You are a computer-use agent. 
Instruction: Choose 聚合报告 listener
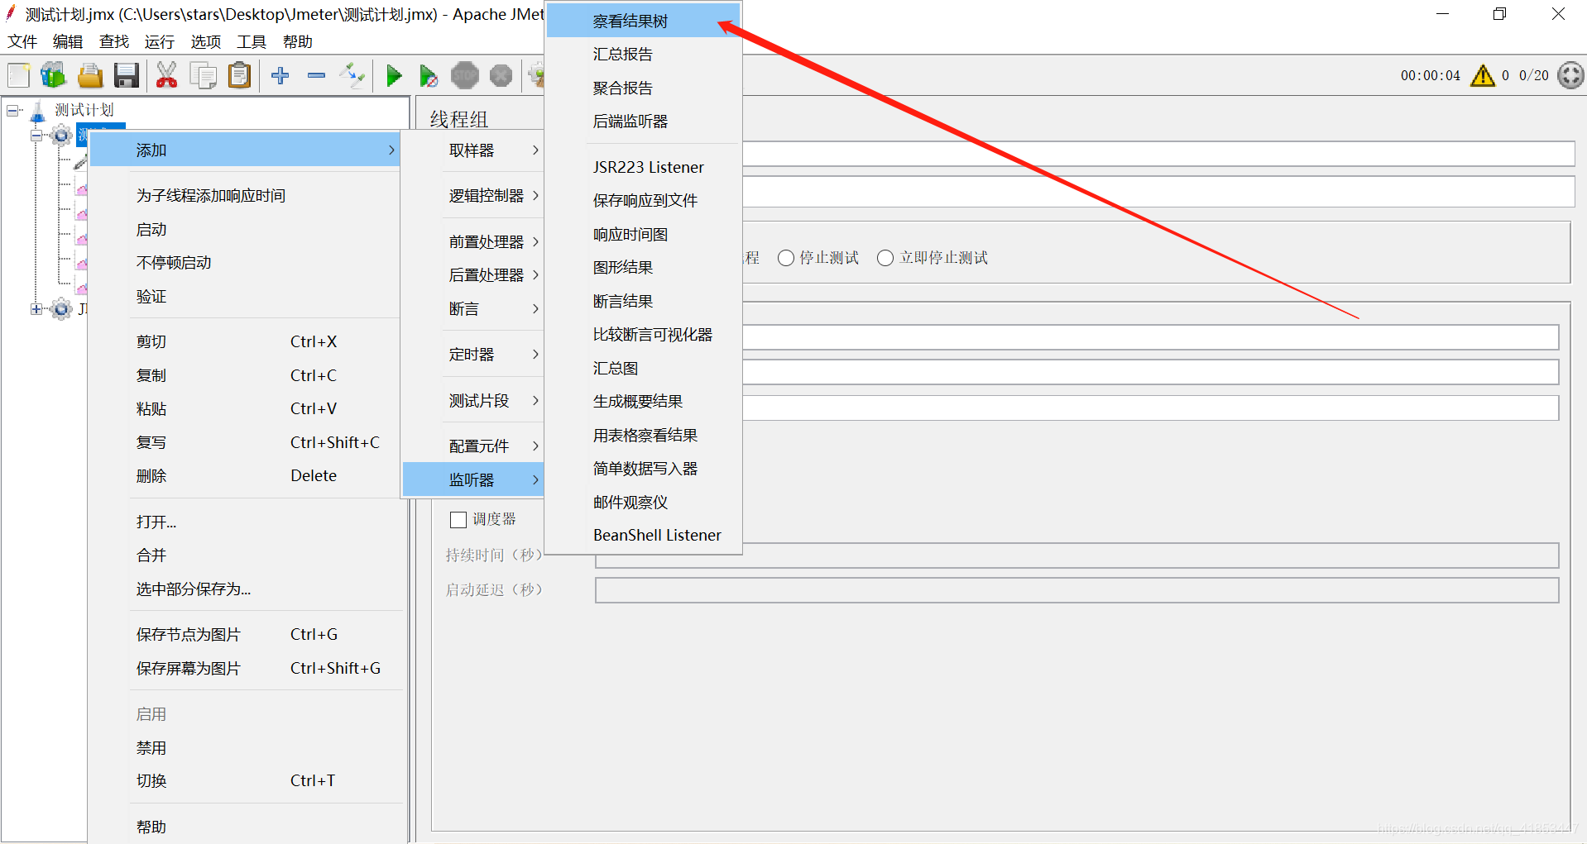[644, 88]
